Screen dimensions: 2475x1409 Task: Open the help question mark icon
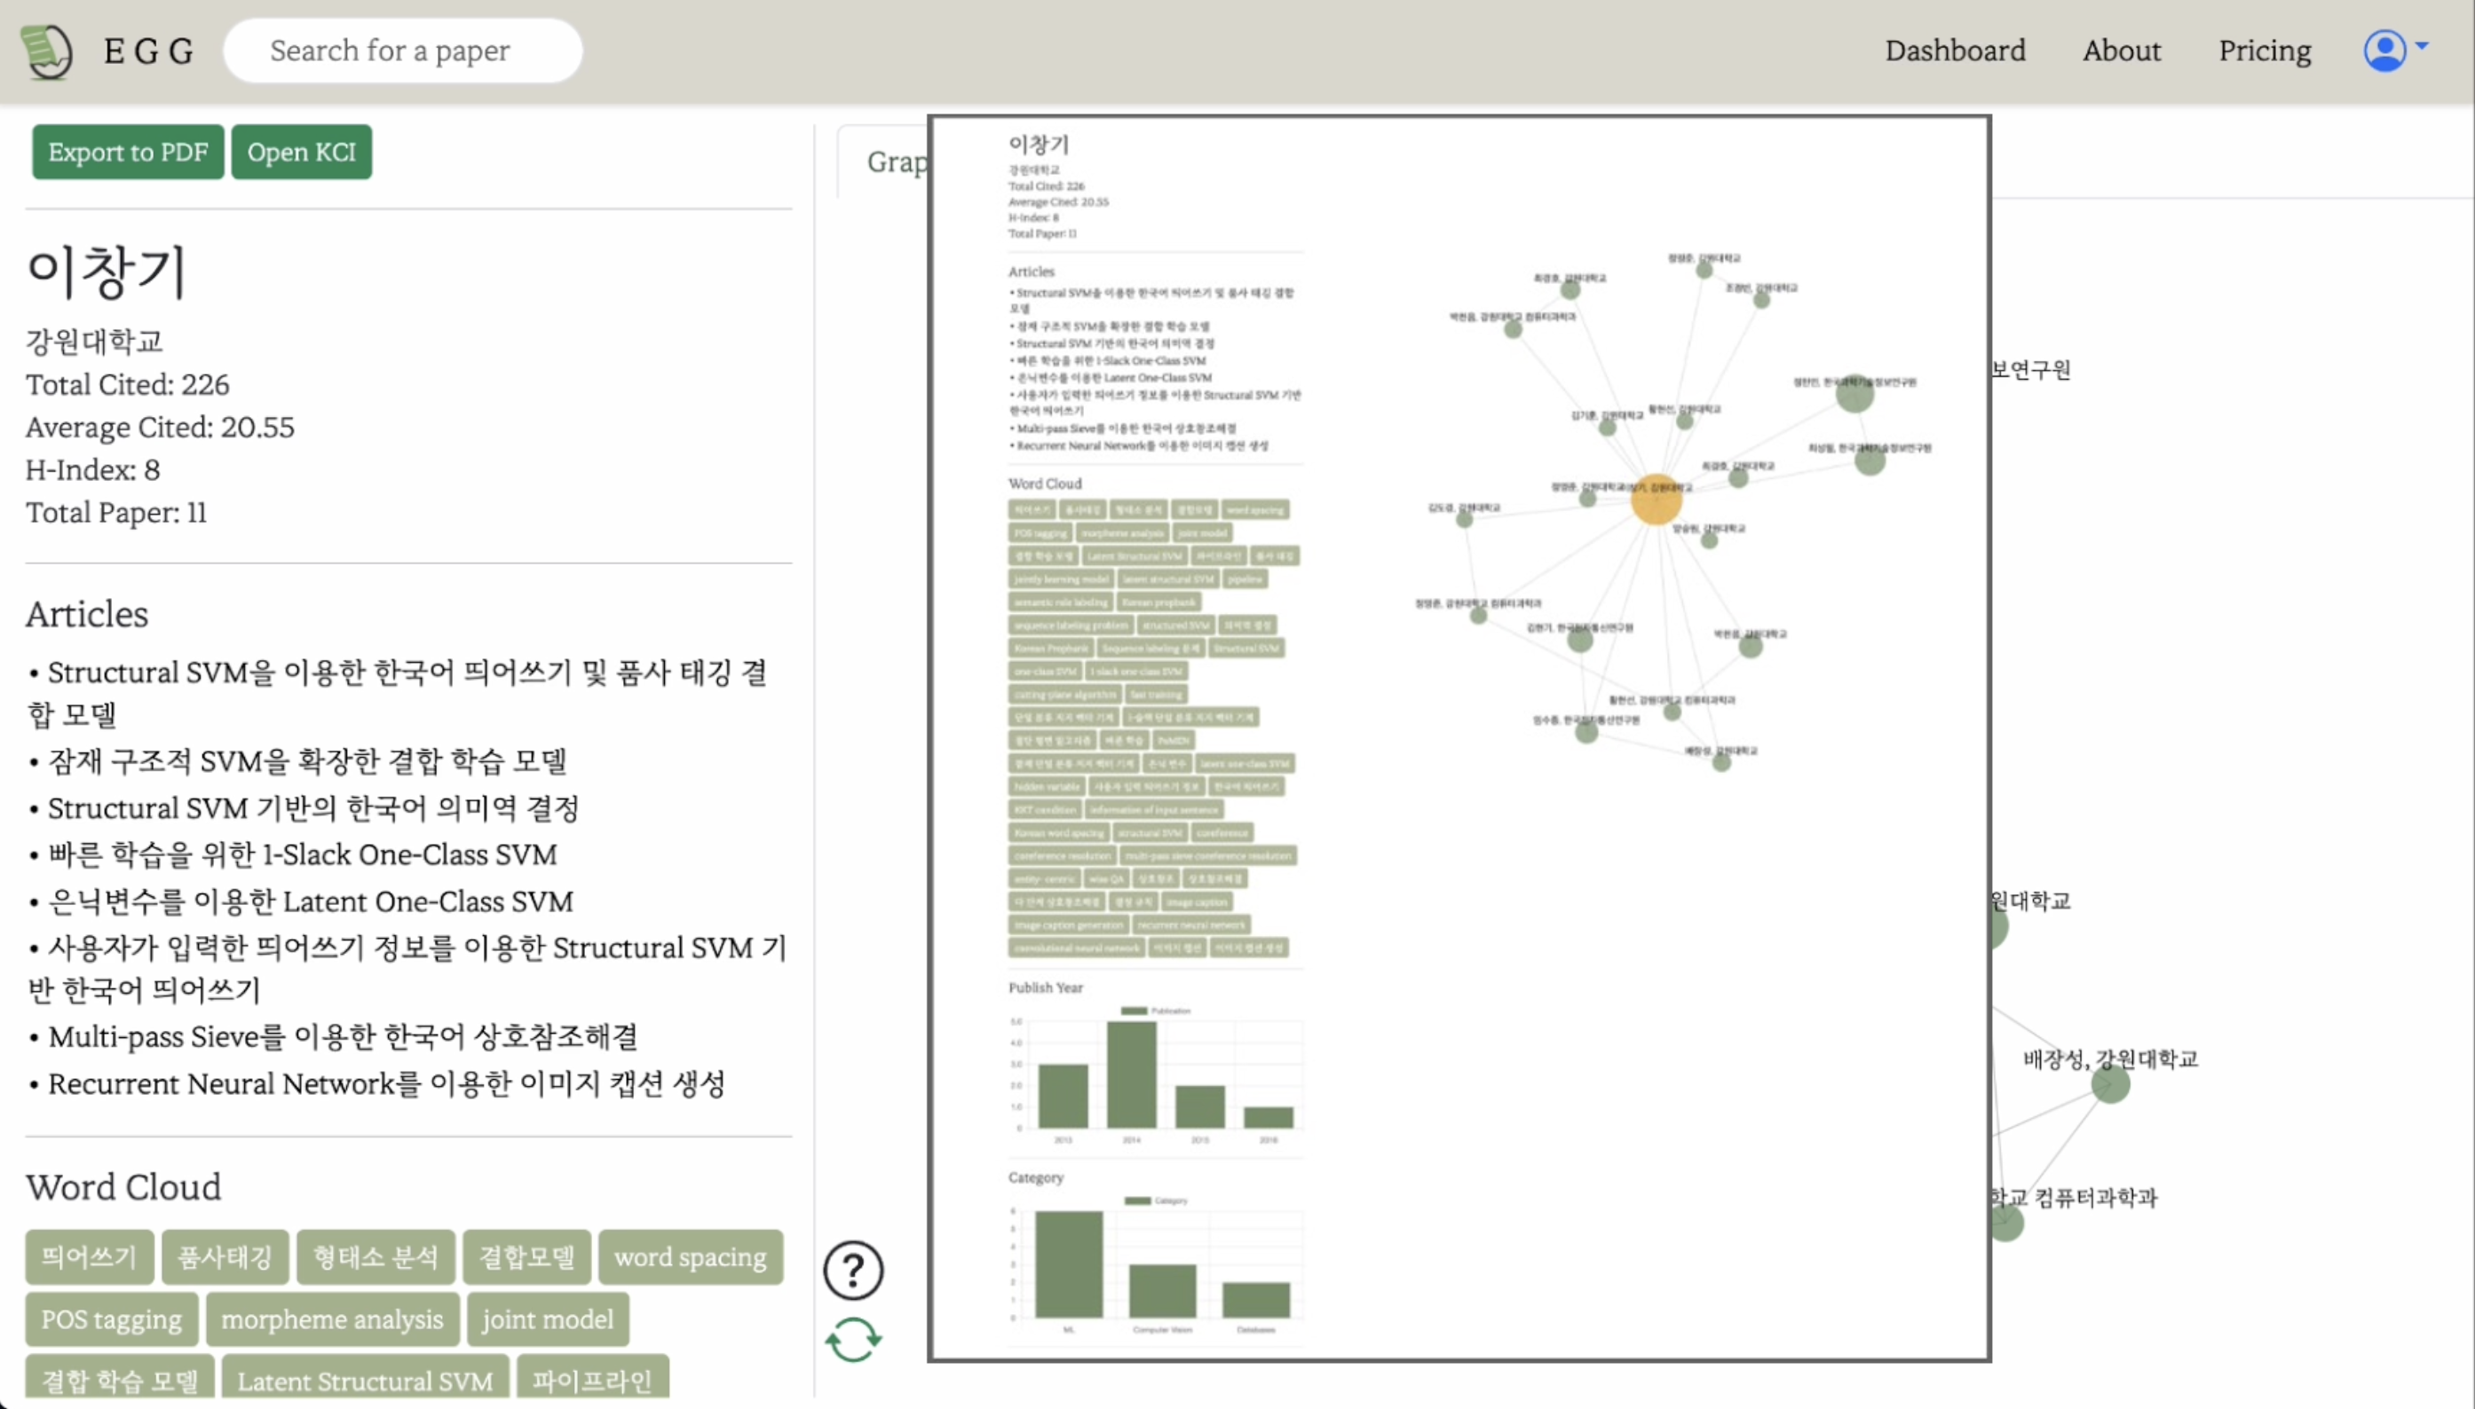pos(853,1269)
